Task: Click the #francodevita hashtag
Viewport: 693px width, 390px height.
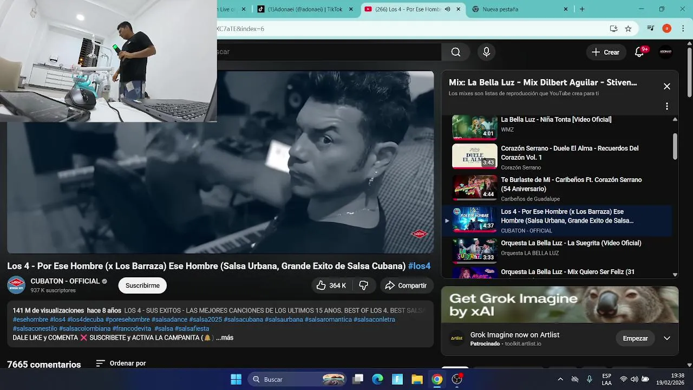Action: [x=132, y=329]
